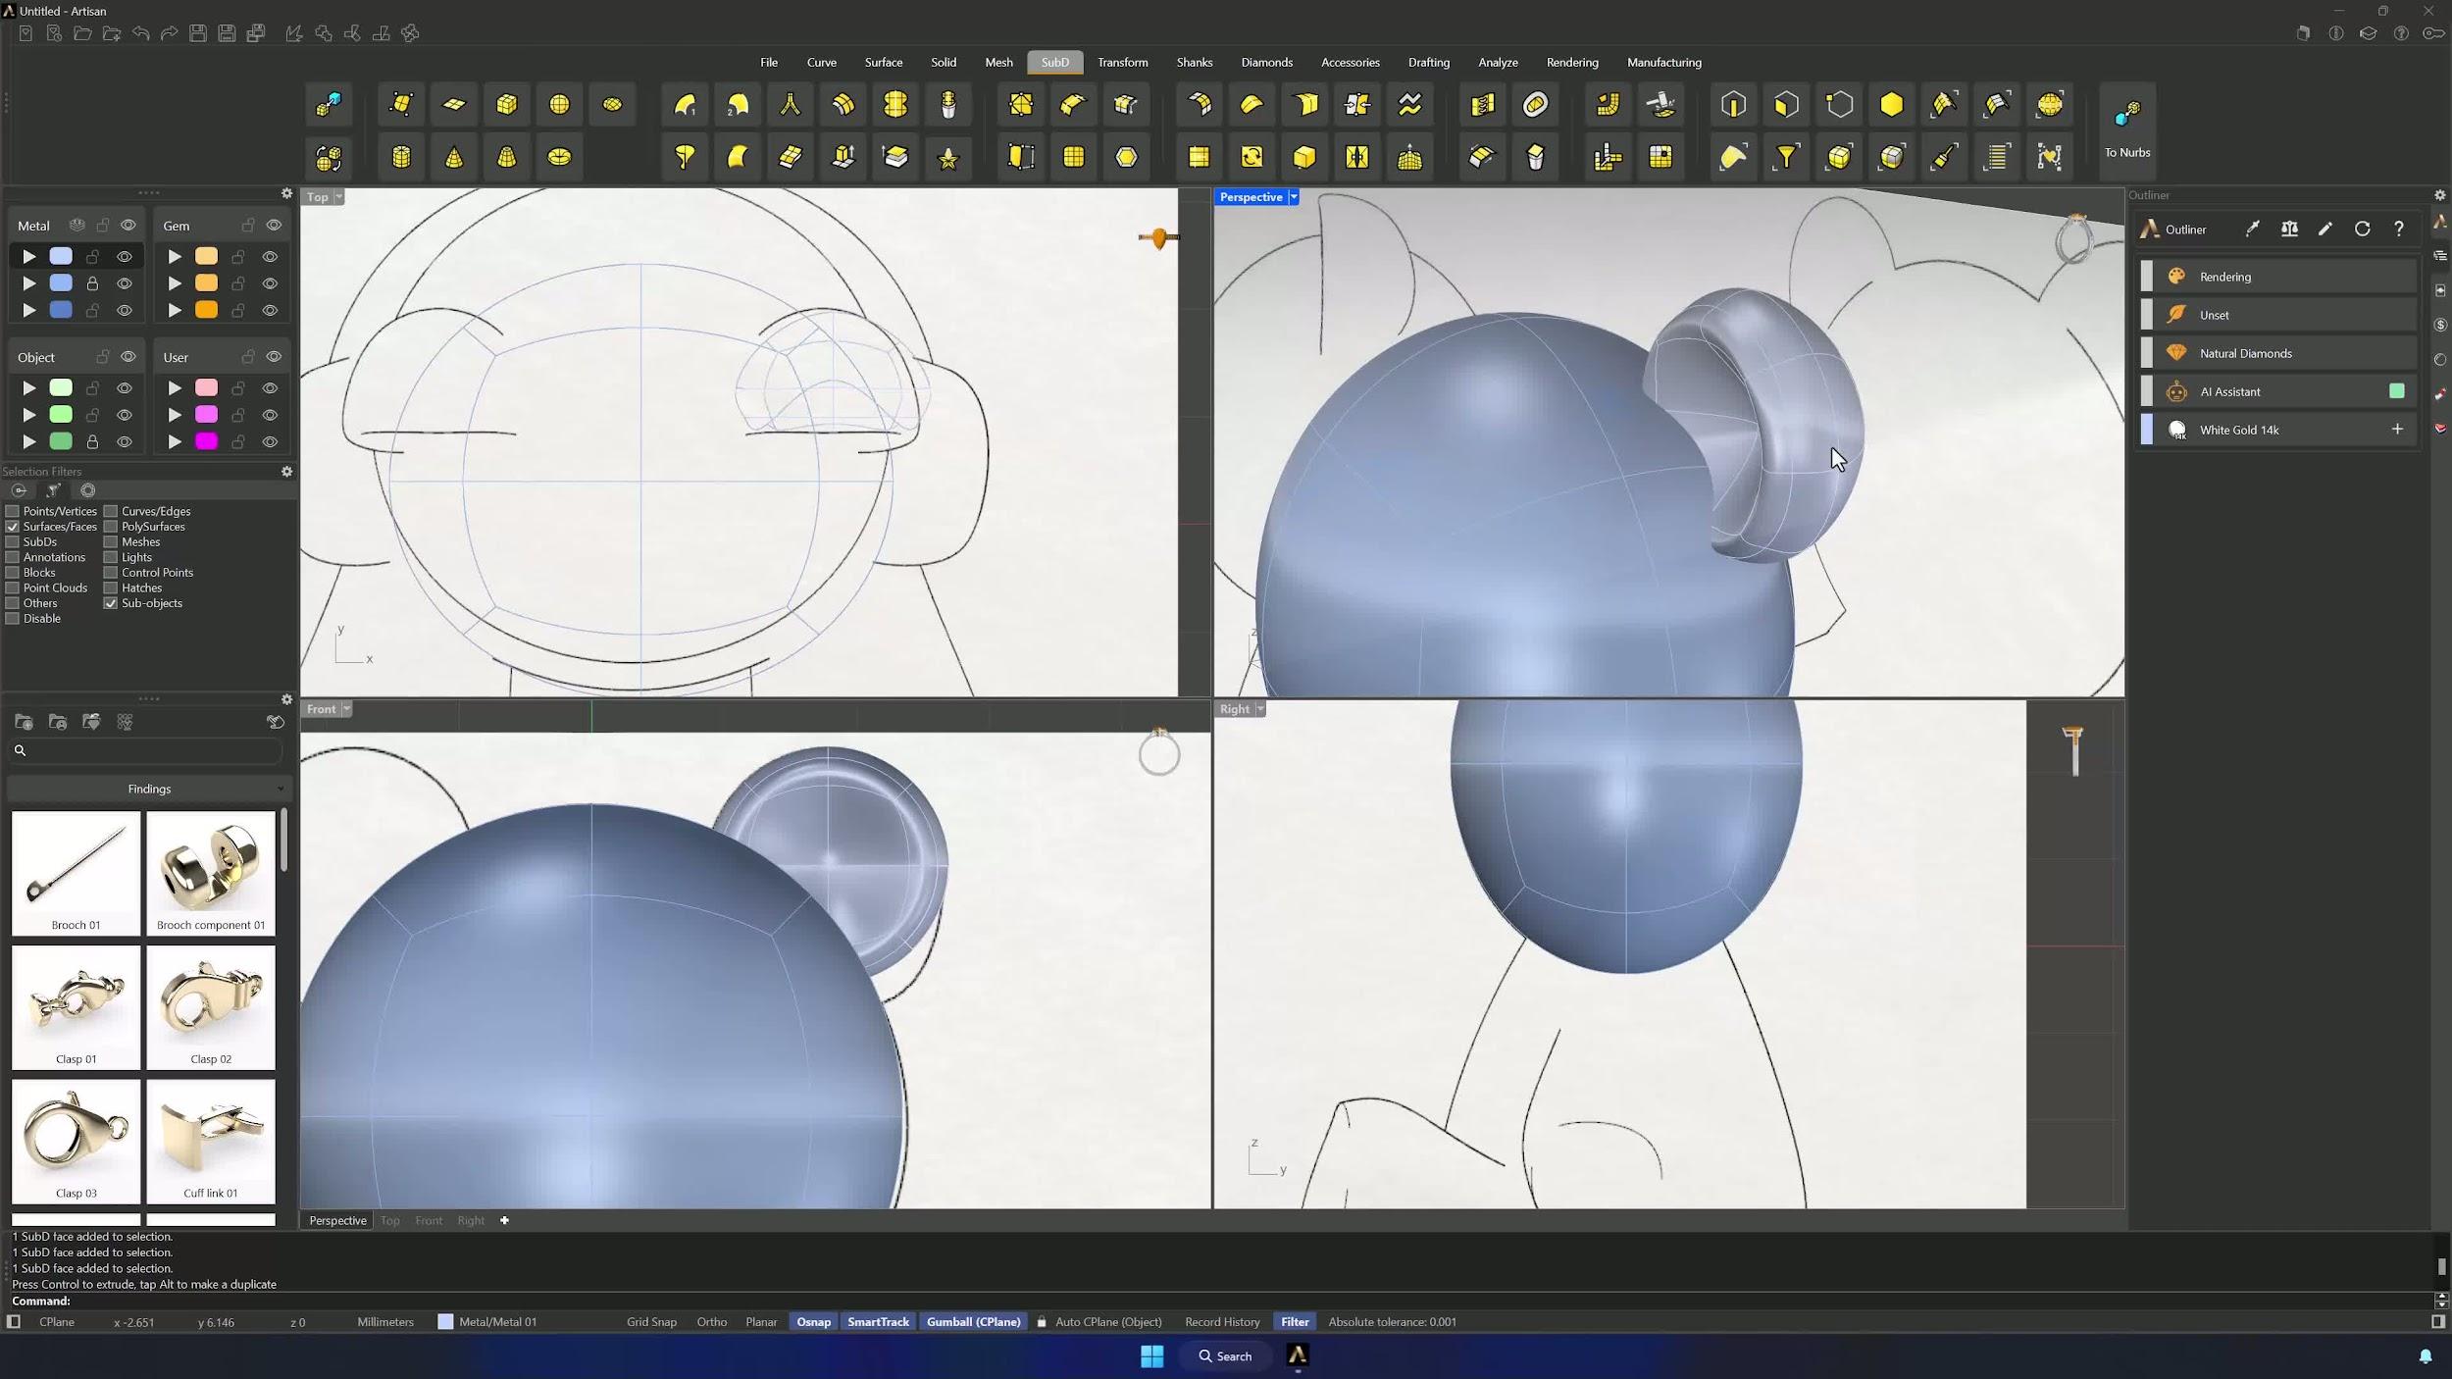Open the Manufacturing ribbon tab

pos(1664,63)
